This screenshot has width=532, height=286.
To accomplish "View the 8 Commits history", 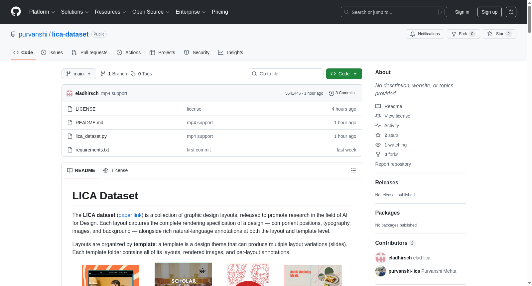I will click(x=341, y=93).
